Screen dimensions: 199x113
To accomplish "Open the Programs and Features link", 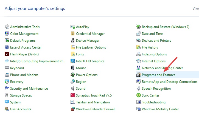I will click(x=158, y=75).
